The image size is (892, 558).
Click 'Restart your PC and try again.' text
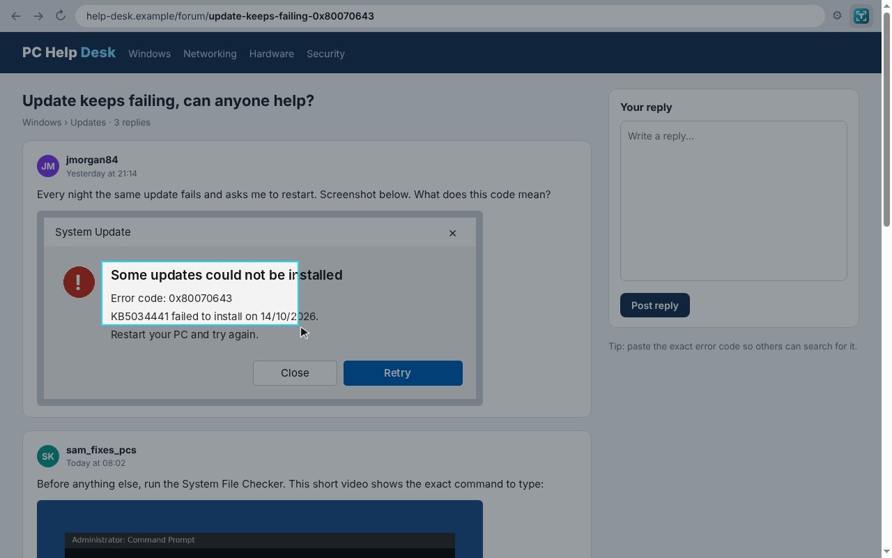(x=185, y=335)
